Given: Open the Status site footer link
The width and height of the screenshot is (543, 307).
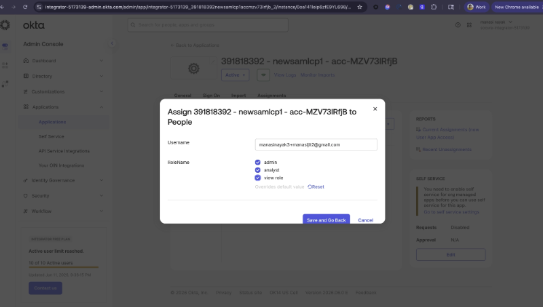Looking at the screenshot, I should pyautogui.click(x=250, y=293).
